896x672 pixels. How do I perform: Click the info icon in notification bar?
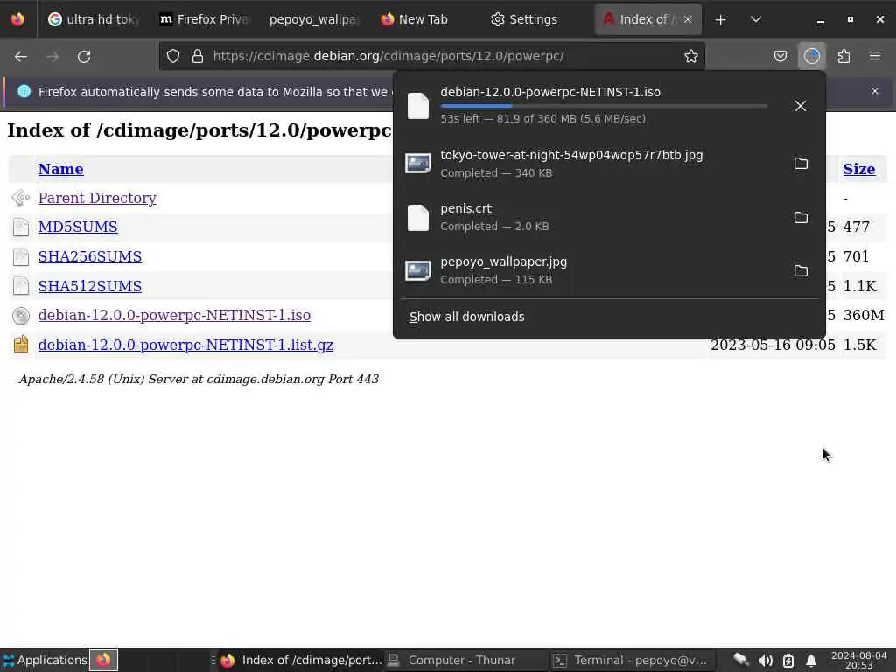pyautogui.click(x=24, y=91)
